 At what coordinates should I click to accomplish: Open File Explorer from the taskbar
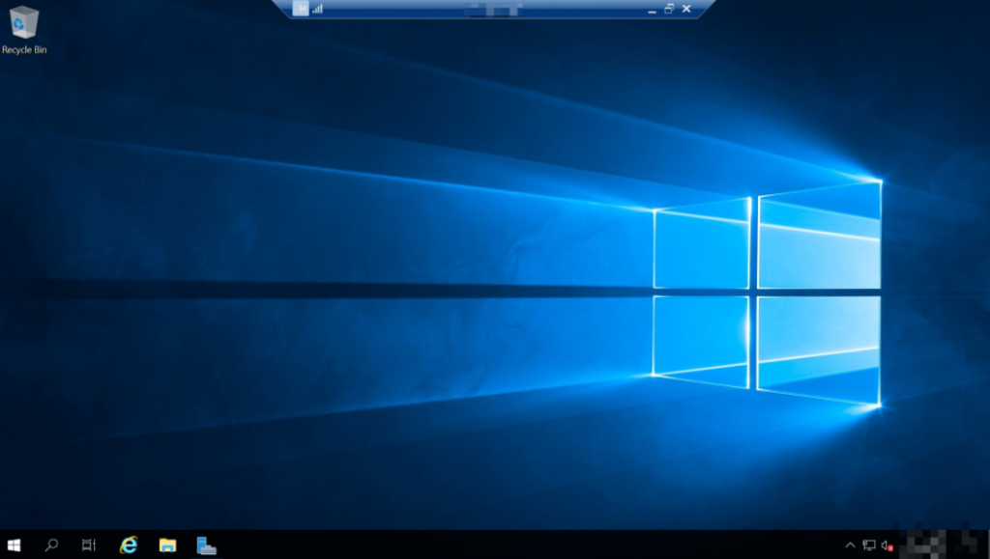click(x=167, y=545)
